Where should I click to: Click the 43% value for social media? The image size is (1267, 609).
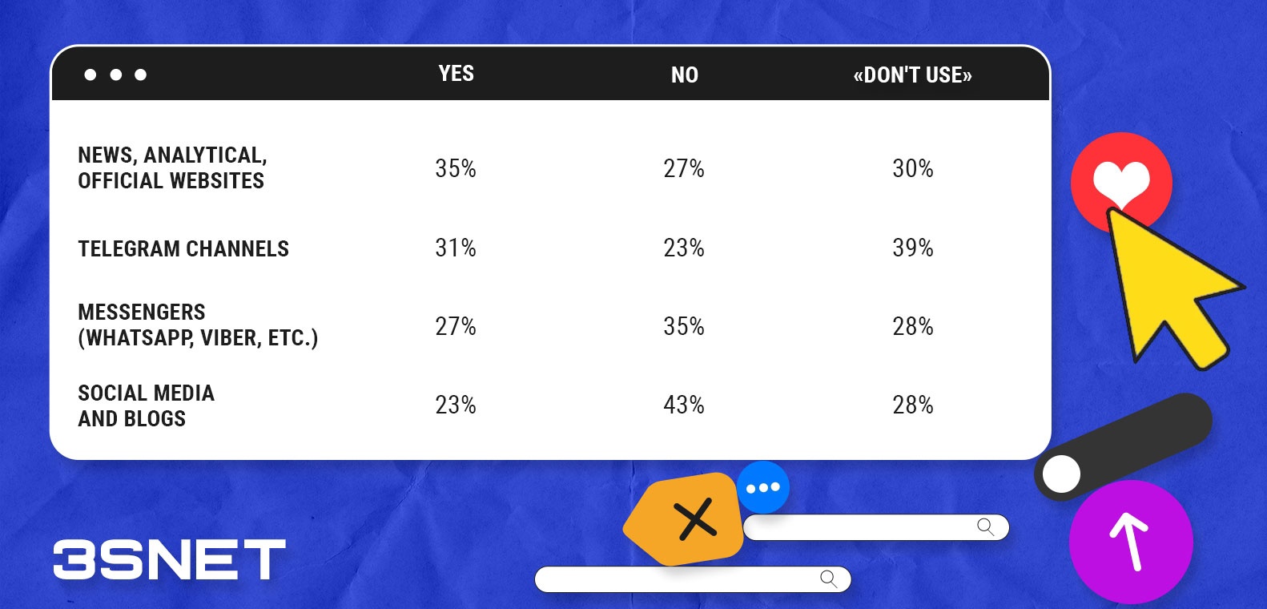683,405
